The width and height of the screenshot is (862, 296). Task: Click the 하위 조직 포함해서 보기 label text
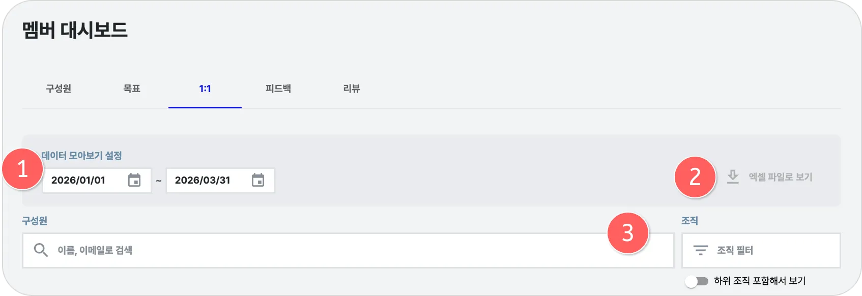click(759, 281)
